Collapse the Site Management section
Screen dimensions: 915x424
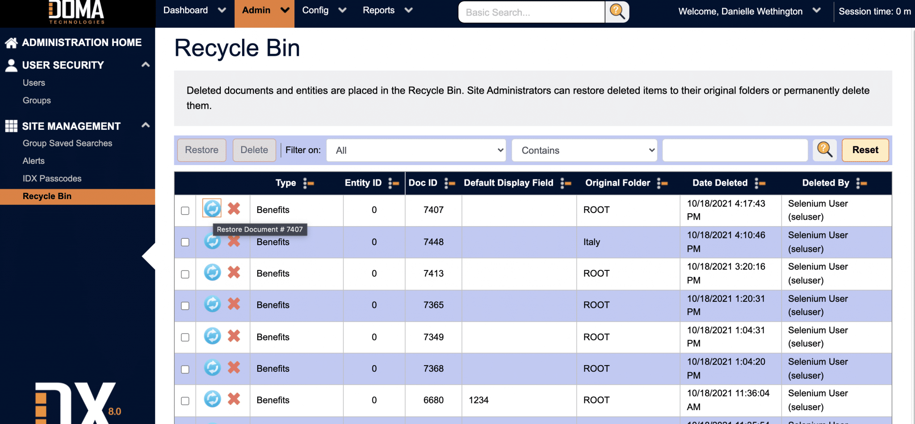point(145,125)
